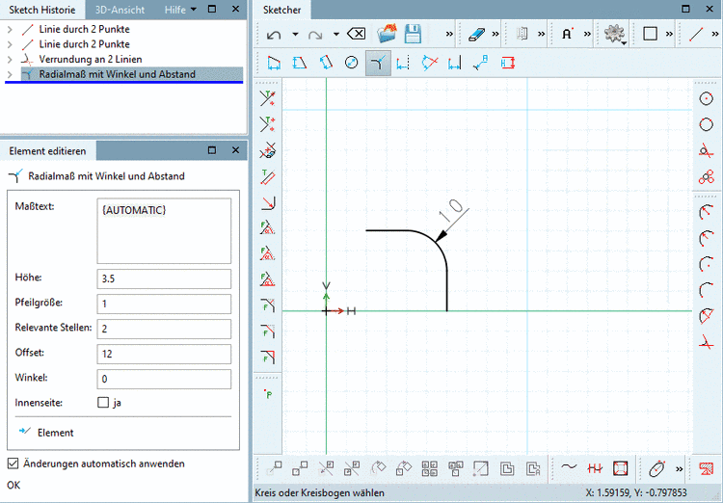The height and width of the screenshot is (503, 723).
Task: Open sketch file with folder icon
Action: (x=387, y=34)
